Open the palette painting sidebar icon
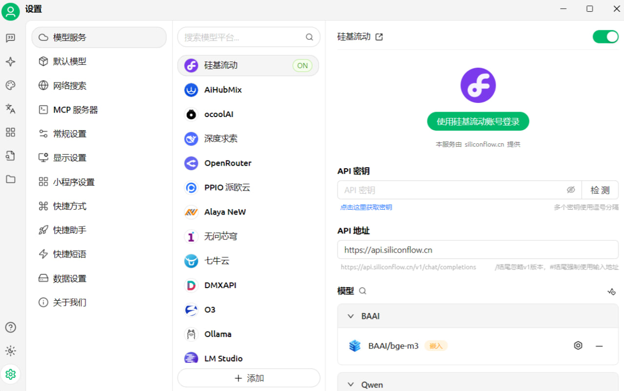Image resolution: width=624 pixels, height=391 pixels. 10,85
